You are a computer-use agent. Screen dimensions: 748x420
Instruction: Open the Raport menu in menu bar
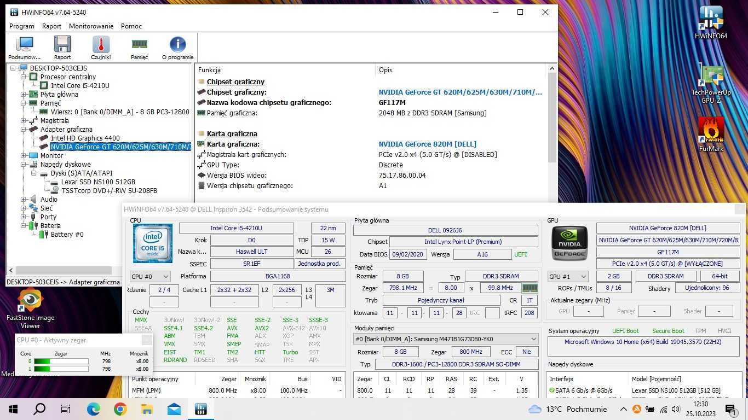(51, 26)
